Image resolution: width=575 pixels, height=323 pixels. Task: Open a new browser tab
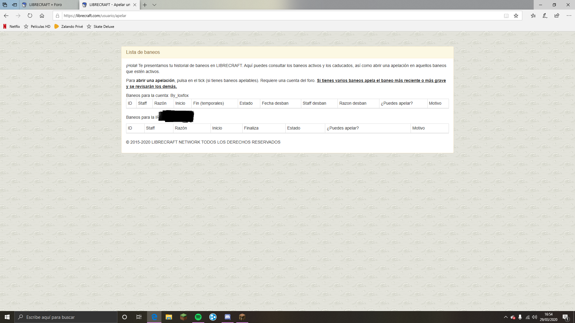[145, 5]
